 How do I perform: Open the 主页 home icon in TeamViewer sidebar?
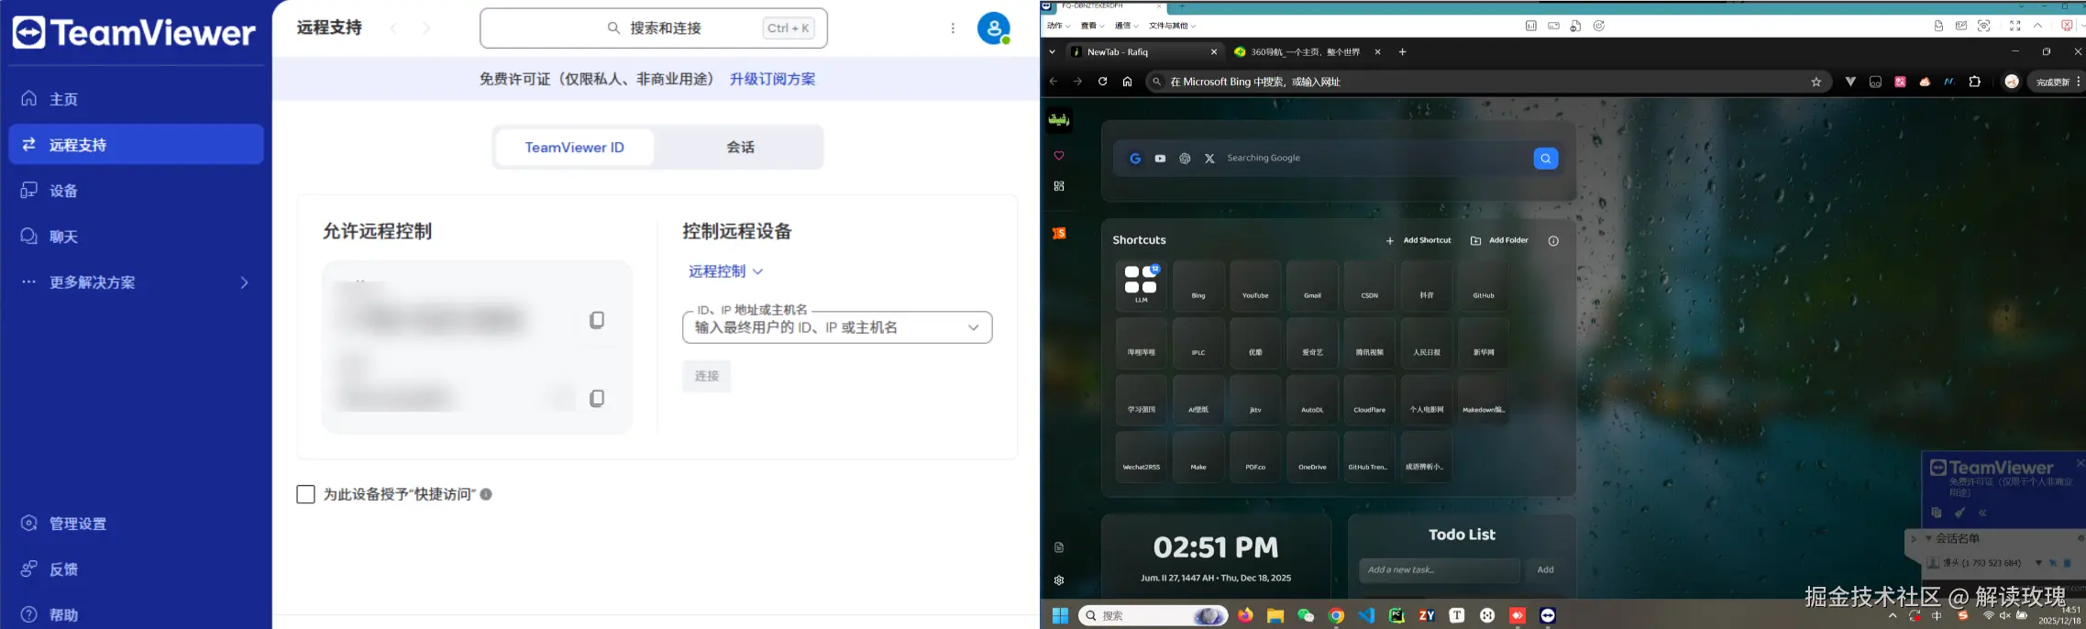29,98
